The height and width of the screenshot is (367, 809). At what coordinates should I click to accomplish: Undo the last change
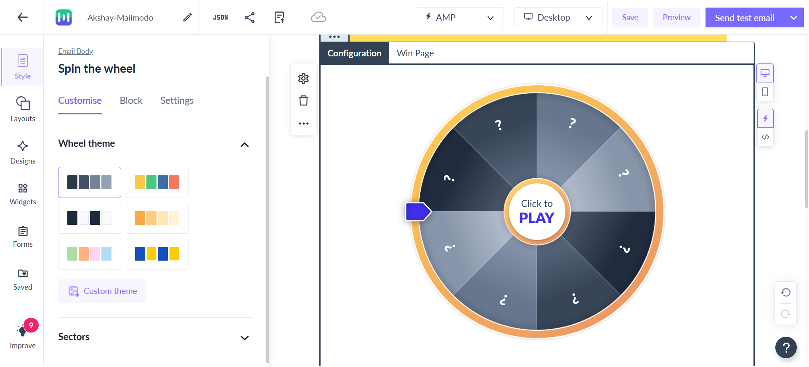785,293
